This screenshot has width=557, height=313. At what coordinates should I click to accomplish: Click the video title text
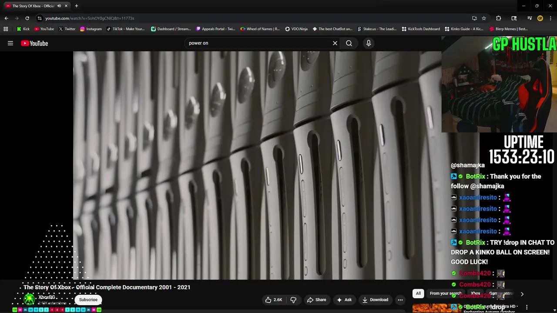(x=107, y=287)
